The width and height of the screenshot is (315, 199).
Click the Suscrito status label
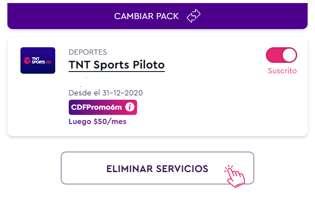pyautogui.click(x=282, y=71)
